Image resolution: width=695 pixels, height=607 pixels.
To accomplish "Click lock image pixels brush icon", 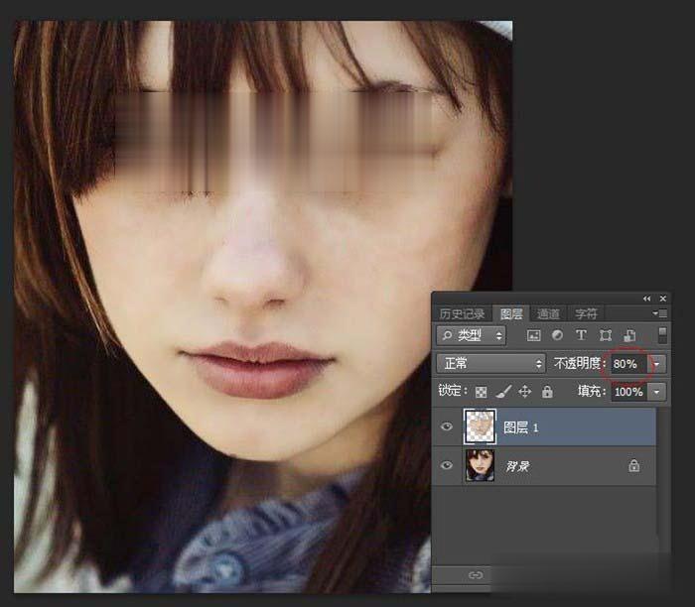I will [x=503, y=392].
